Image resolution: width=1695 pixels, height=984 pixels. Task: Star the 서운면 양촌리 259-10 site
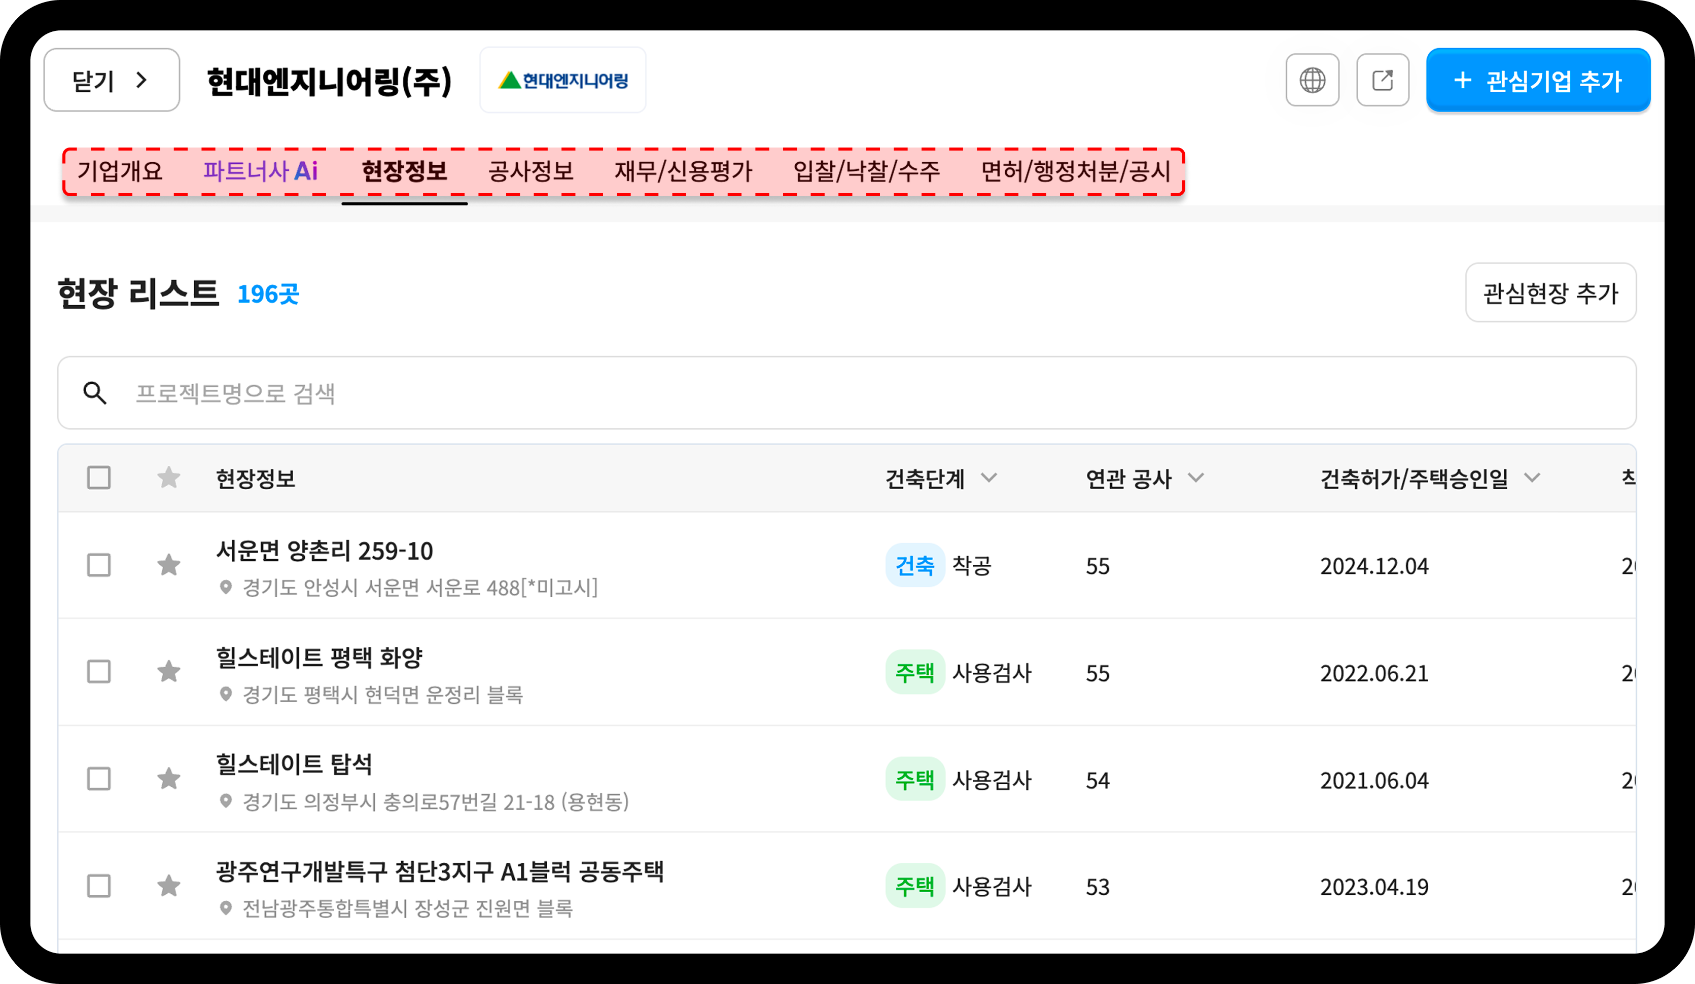169,565
